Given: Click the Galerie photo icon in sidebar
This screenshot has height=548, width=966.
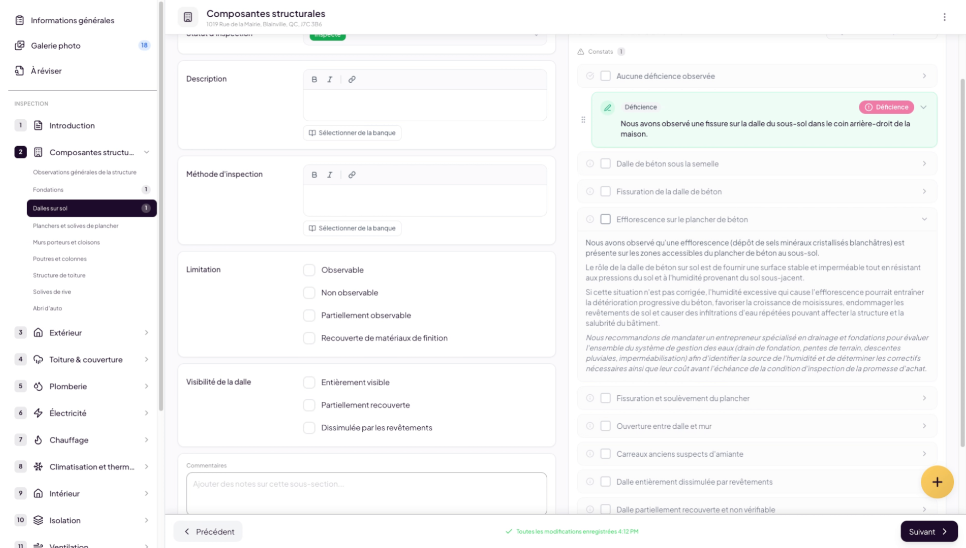Looking at the screenshot, I should point(19,46).
